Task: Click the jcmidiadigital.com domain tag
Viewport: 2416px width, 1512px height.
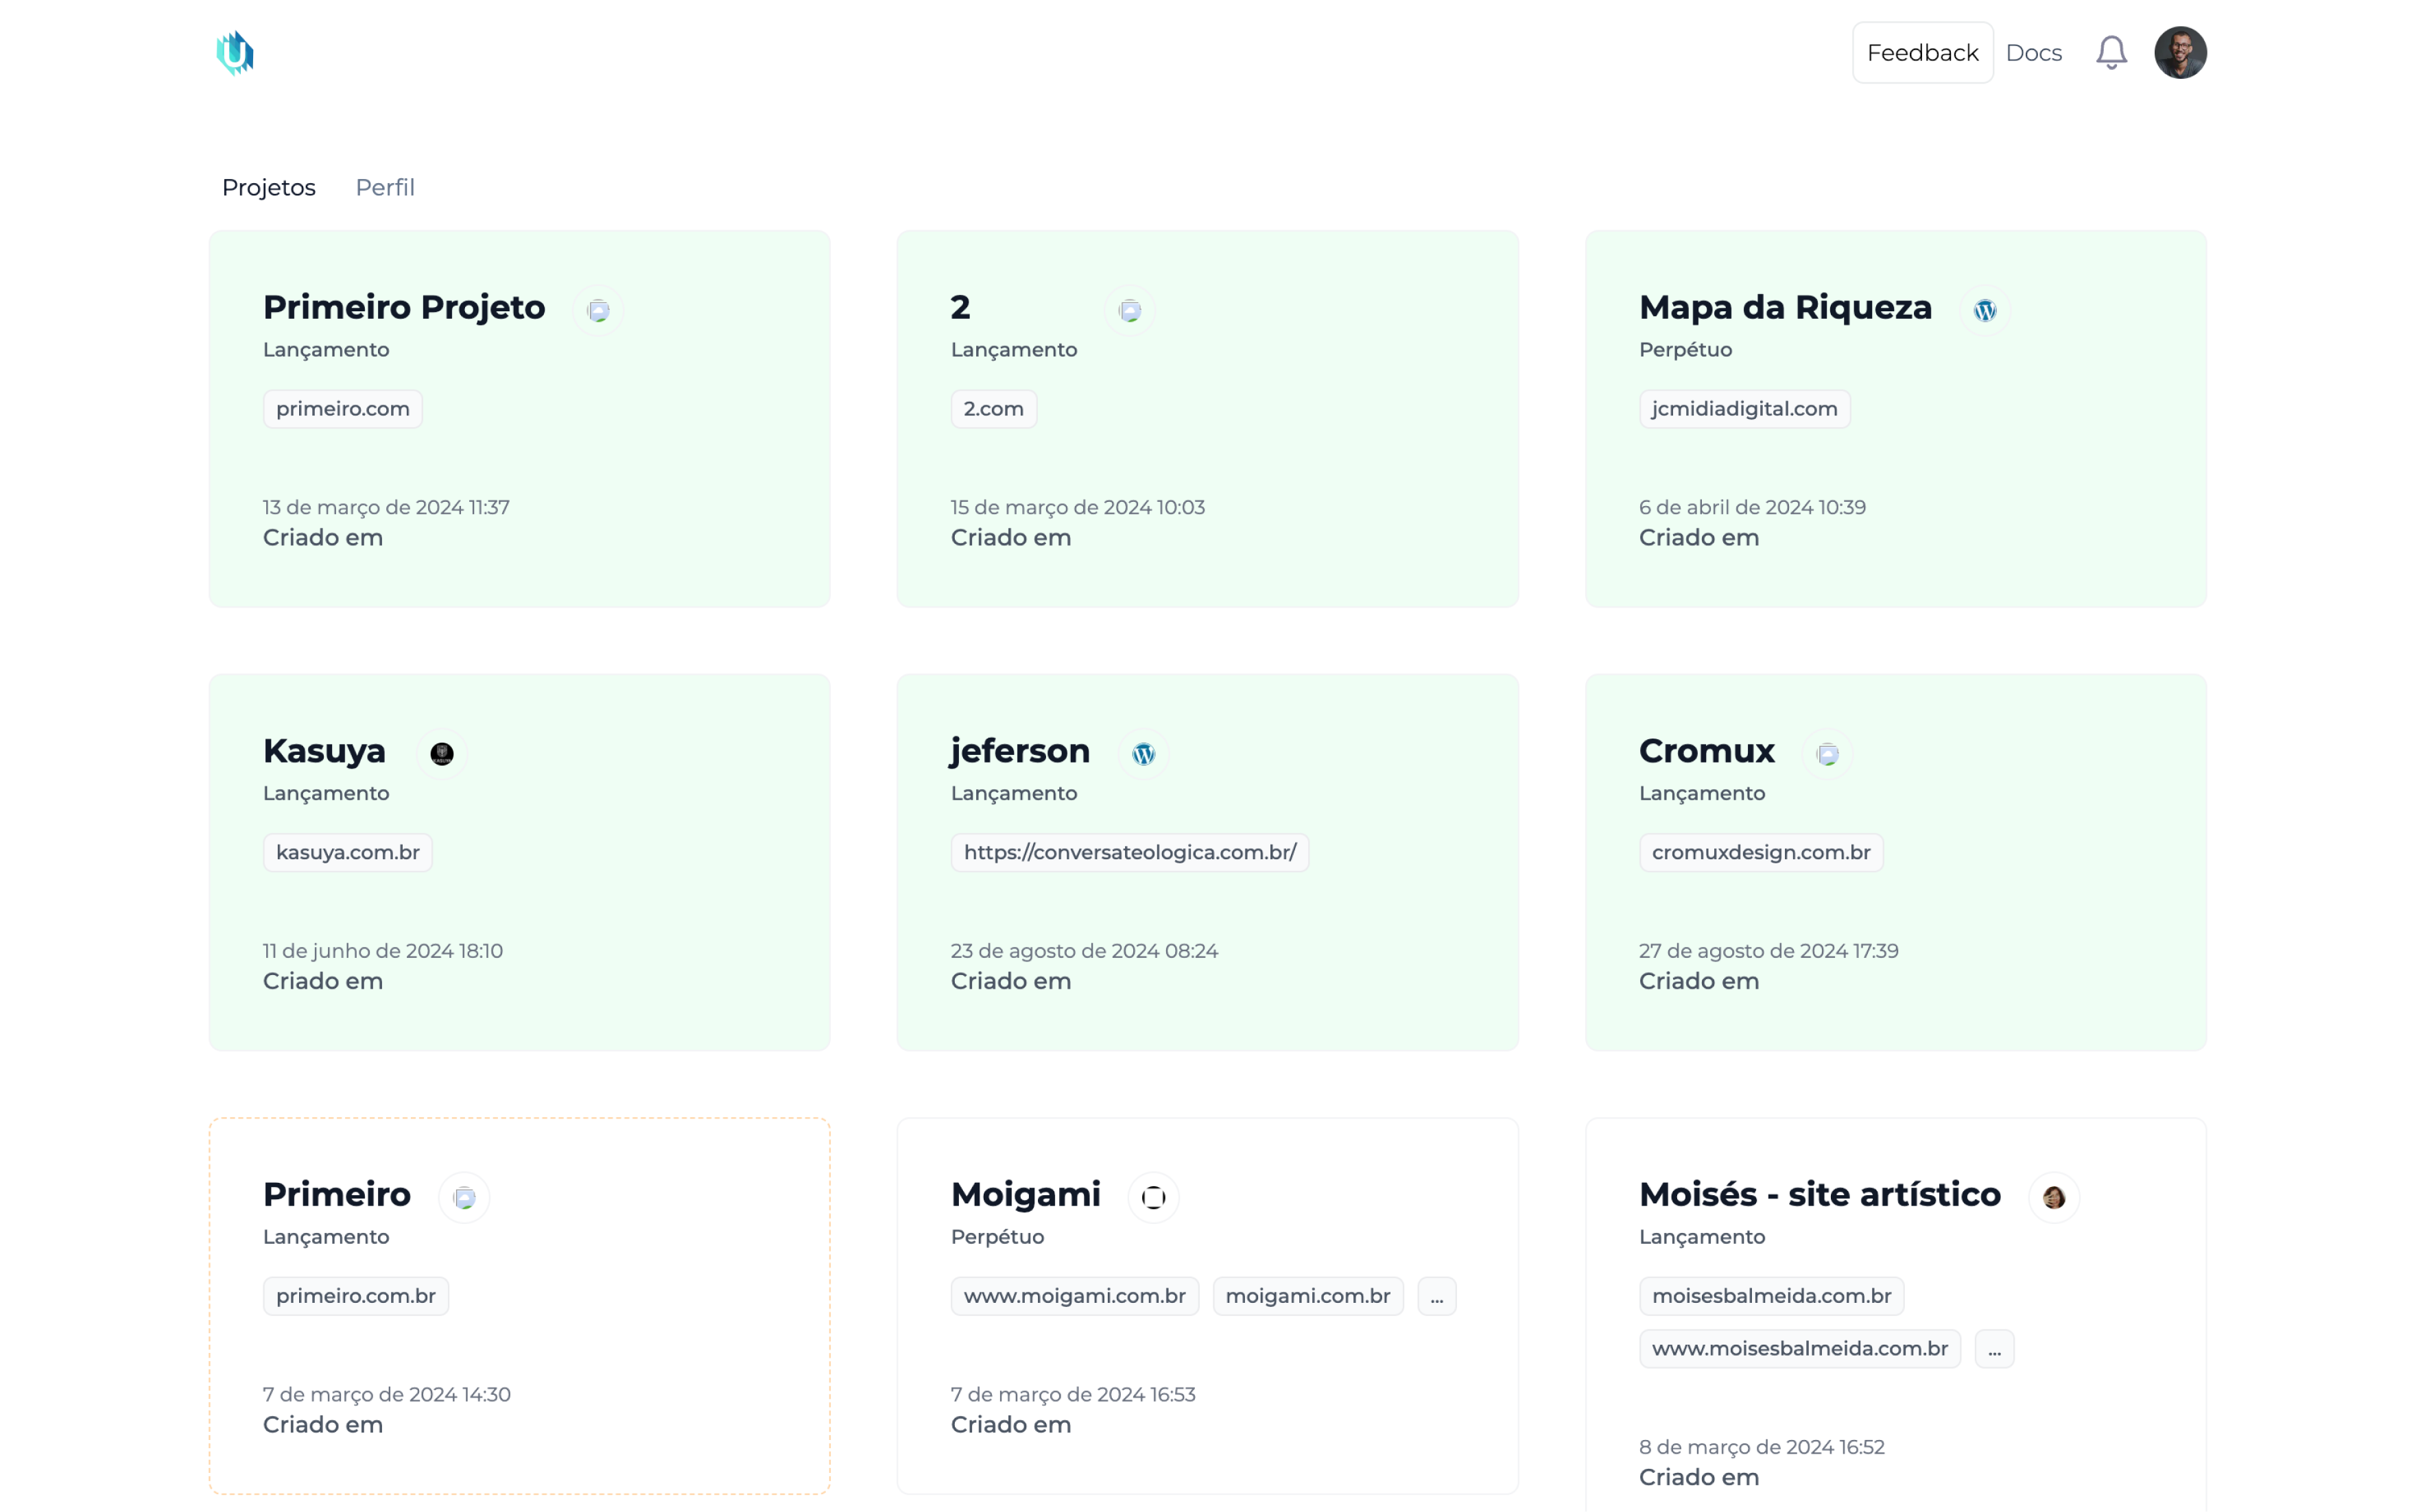Action: pos(1744,409)
